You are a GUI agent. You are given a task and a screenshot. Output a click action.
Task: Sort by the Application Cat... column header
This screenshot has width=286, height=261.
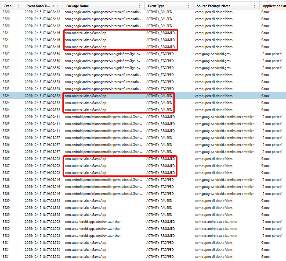point(274,6)
